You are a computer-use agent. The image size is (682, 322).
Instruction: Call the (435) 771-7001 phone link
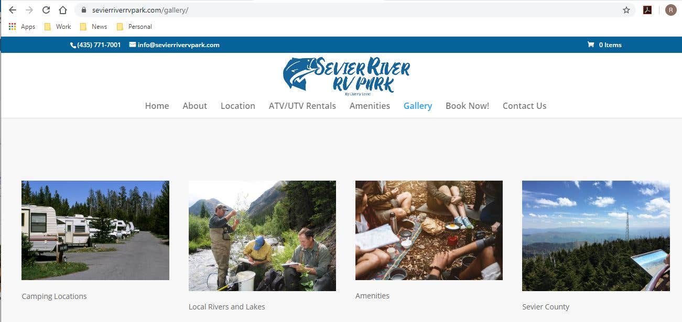coord(95,45)
